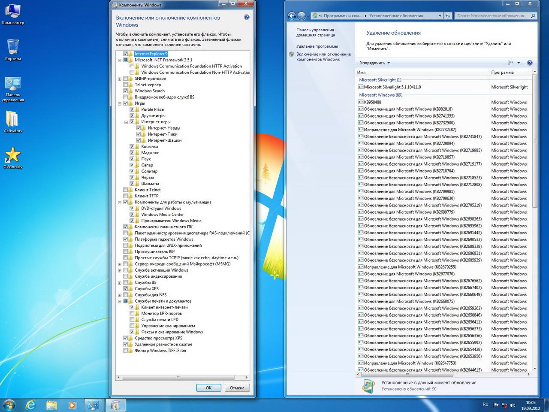Sort updates by the Имя column
The height and width of the screenshot is (412, 549).
[x=422, y=73]
